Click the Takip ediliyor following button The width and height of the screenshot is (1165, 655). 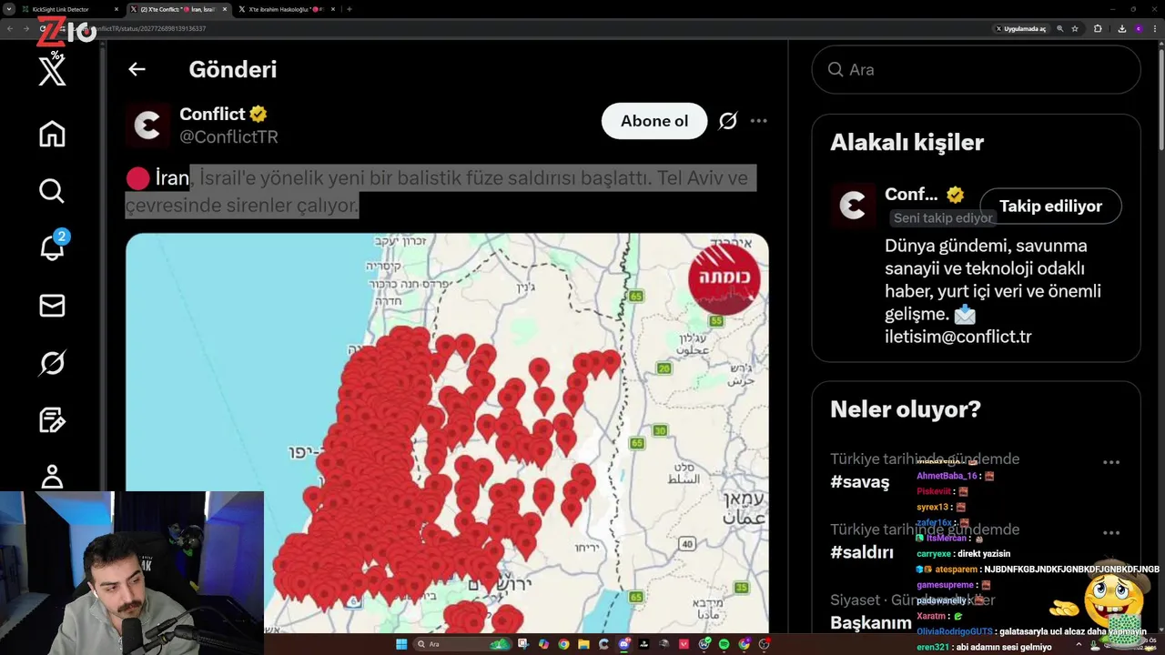click(x=1050, y=206)
